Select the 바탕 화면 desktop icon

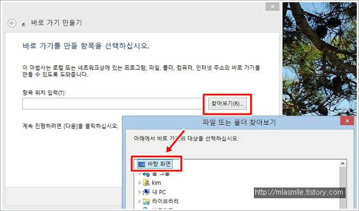coord(142,164)
